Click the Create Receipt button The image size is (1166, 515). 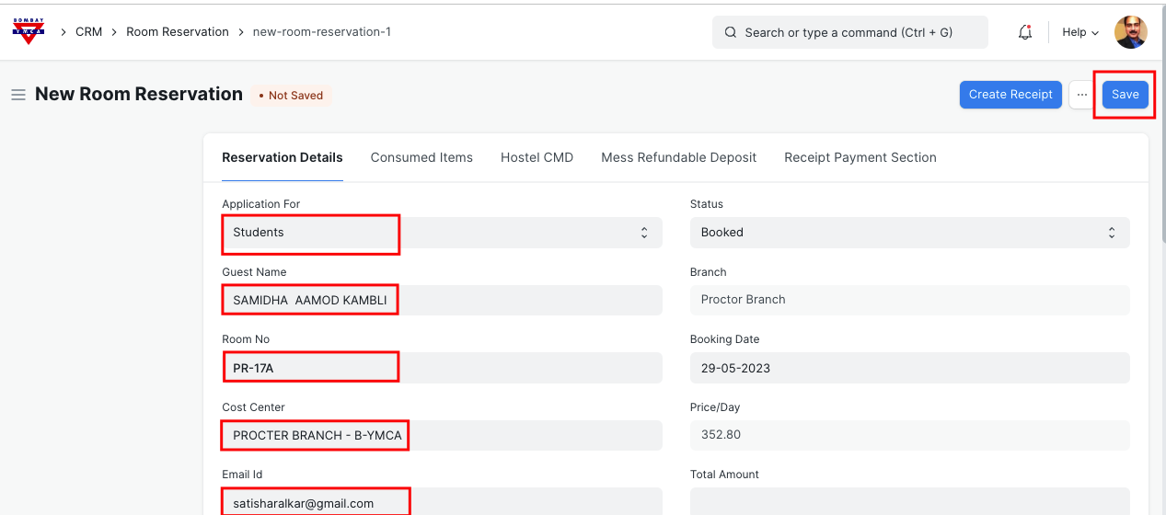[1010, 95]
